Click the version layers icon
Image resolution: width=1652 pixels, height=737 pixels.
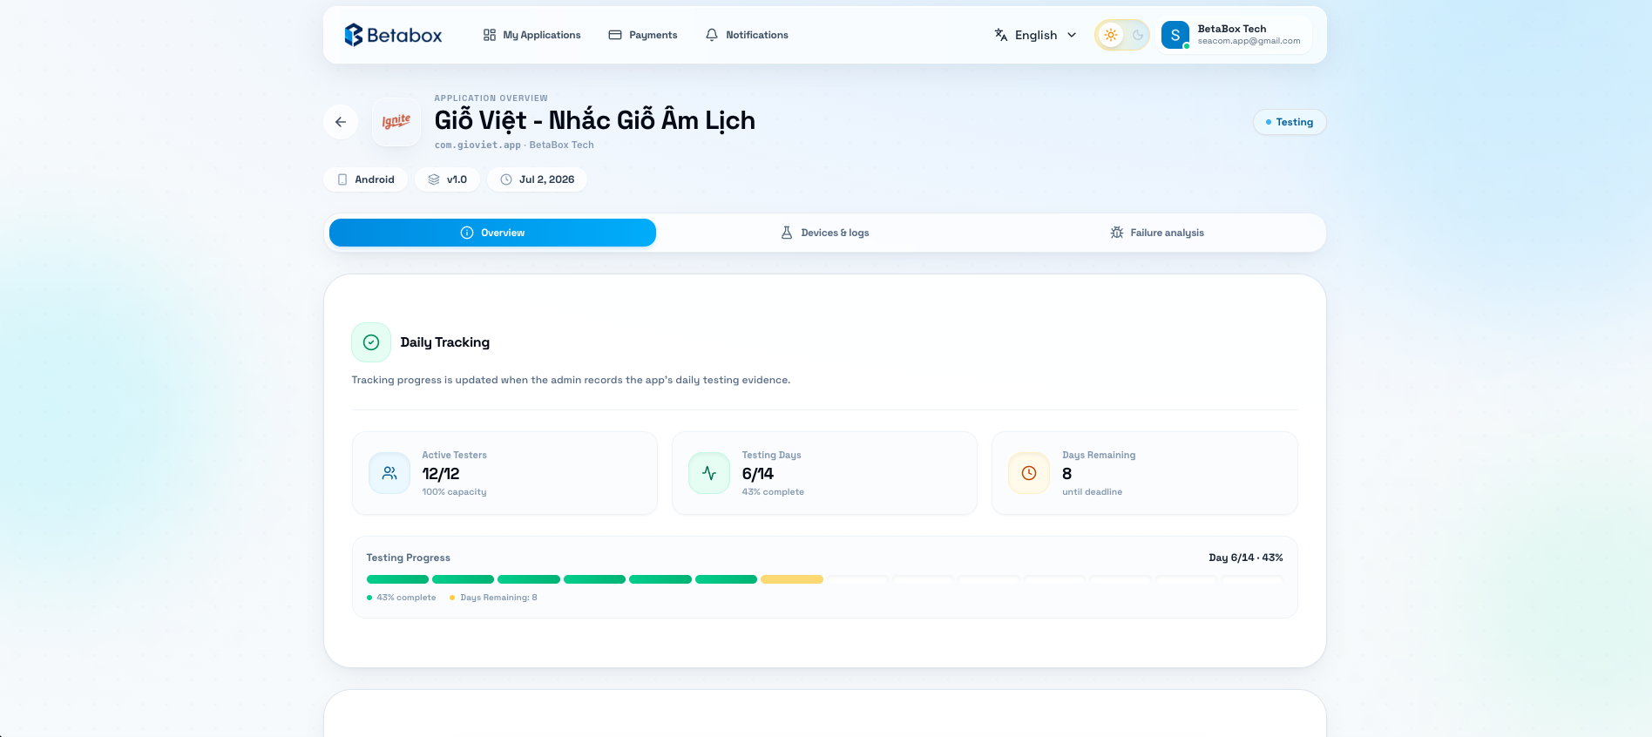434,179
